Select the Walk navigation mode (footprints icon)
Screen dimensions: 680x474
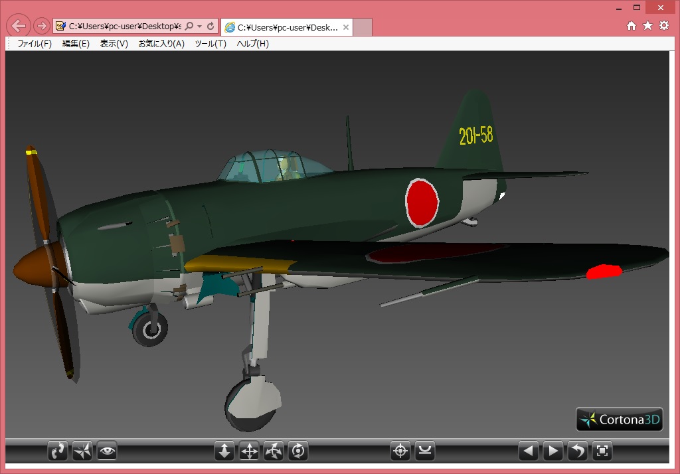(x=58, y=451)
